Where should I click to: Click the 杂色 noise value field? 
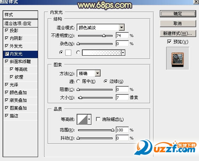(x=122, y=44)
